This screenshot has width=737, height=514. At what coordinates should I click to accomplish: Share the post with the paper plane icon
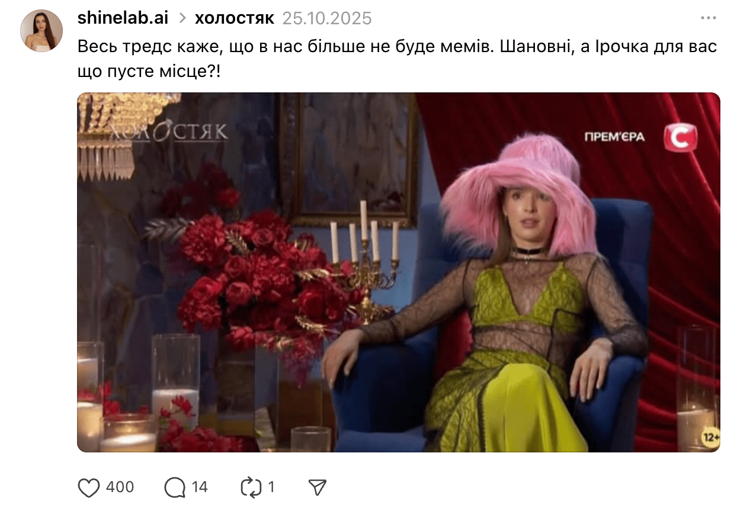click(x=318, y=487)
